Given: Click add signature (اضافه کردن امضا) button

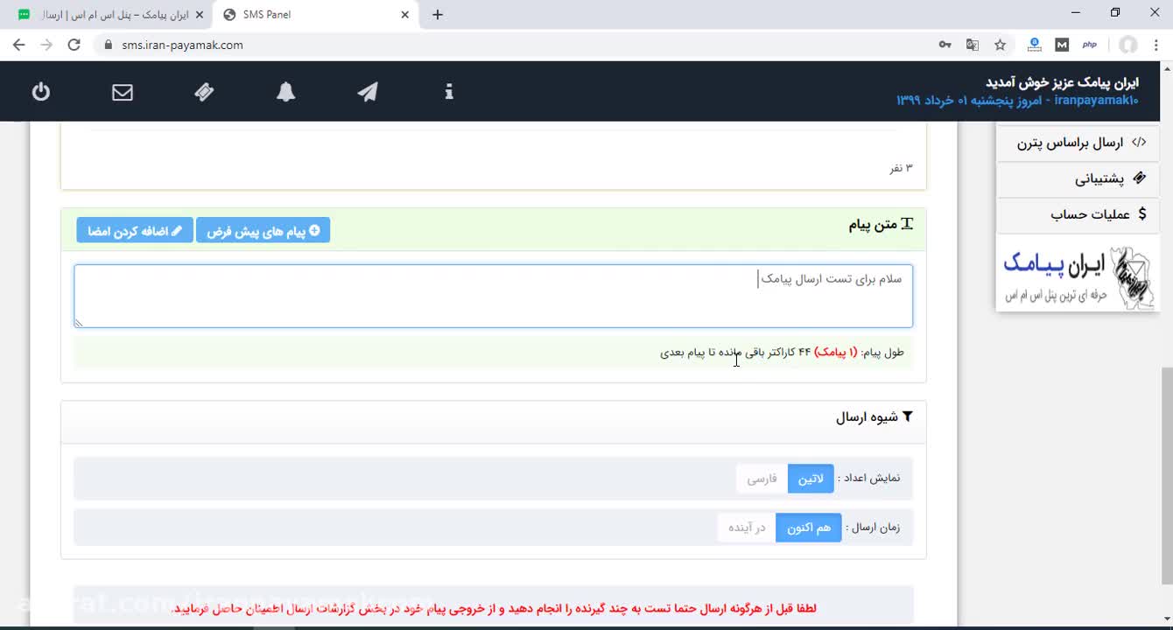Looking at the screenshot, I should tap(135, 231).
